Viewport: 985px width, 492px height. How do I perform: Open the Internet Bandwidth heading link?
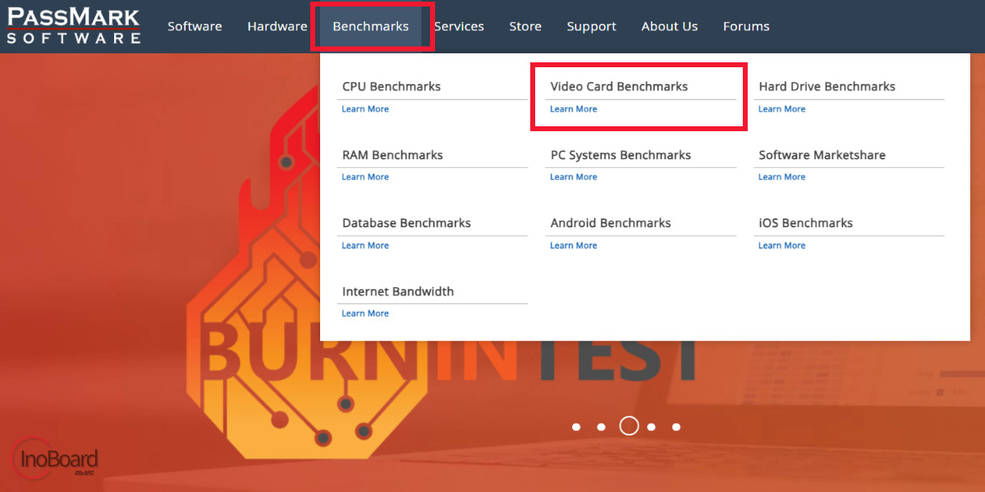coord(398,291)
